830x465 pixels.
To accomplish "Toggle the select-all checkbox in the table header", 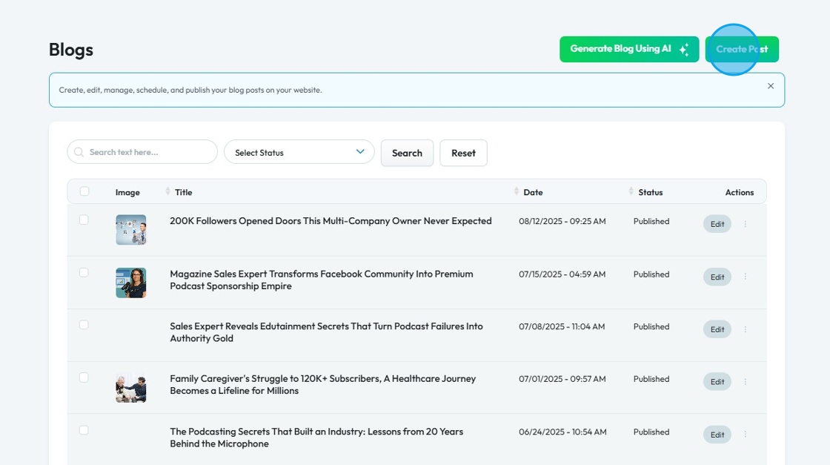I will click(84, 191).
